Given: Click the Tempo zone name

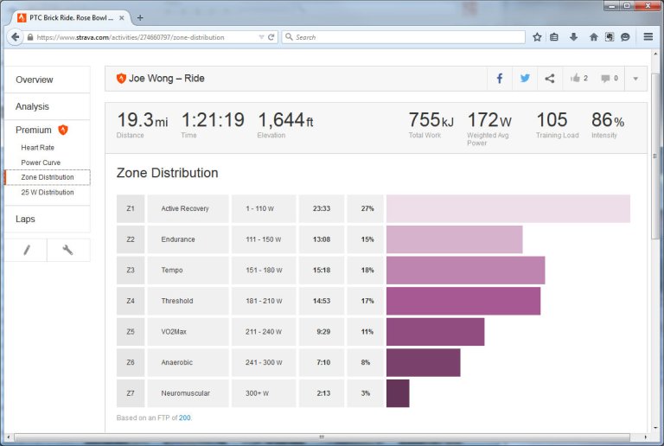Looking at the screenshot, I should point(172,270).
